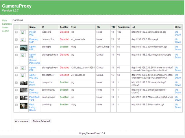185x138 pixels.
Task: Open the Paul Back Yard link
Action: [x=34, y=98]
